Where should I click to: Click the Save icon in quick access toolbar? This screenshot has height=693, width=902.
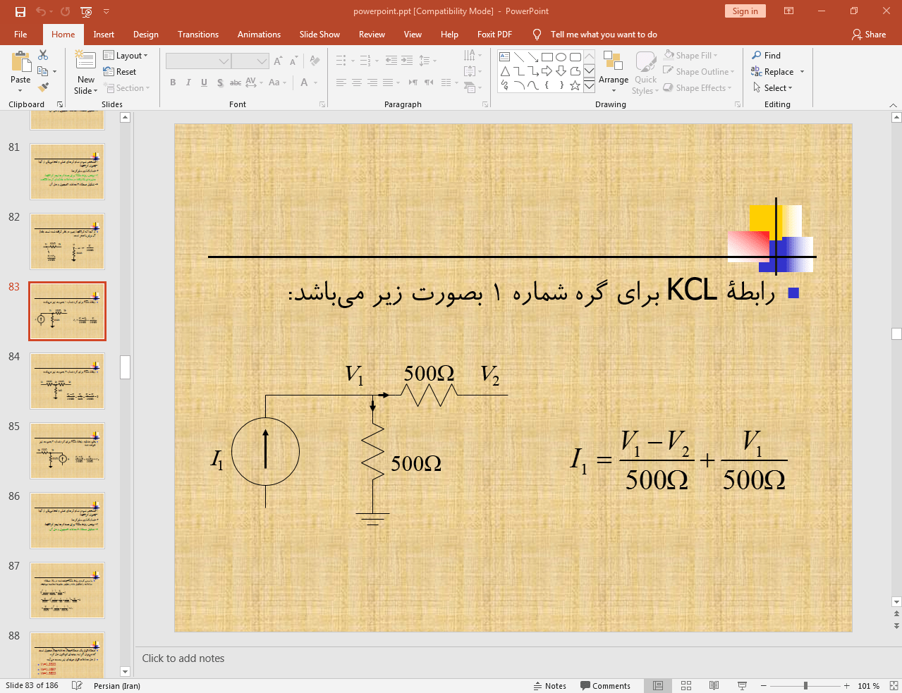click(20, 11)
